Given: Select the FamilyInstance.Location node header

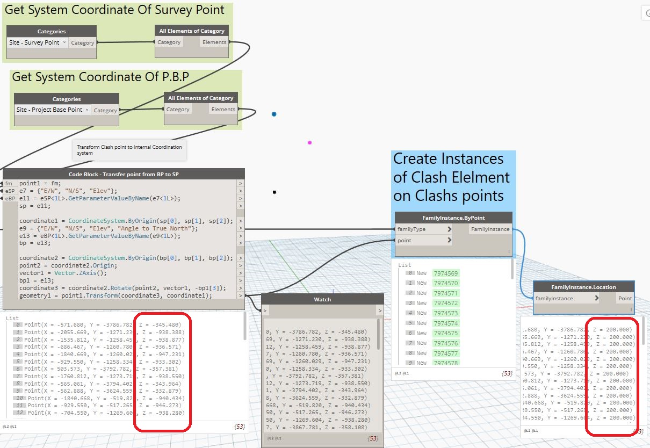Looking at the screenshot, I should (x=583, y=287).
